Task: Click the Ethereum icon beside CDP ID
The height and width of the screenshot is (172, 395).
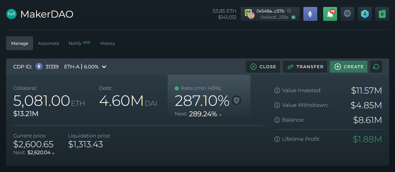Action: tap(39, 67)
